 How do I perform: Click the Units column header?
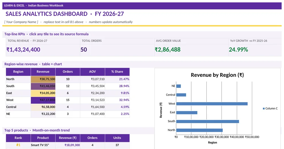[x=117, y=138]
